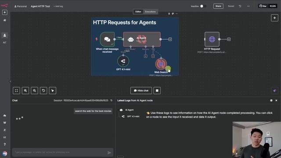Open the user avatar at sidebar bottom
The image size is (281, 158).
coord(5,154)
